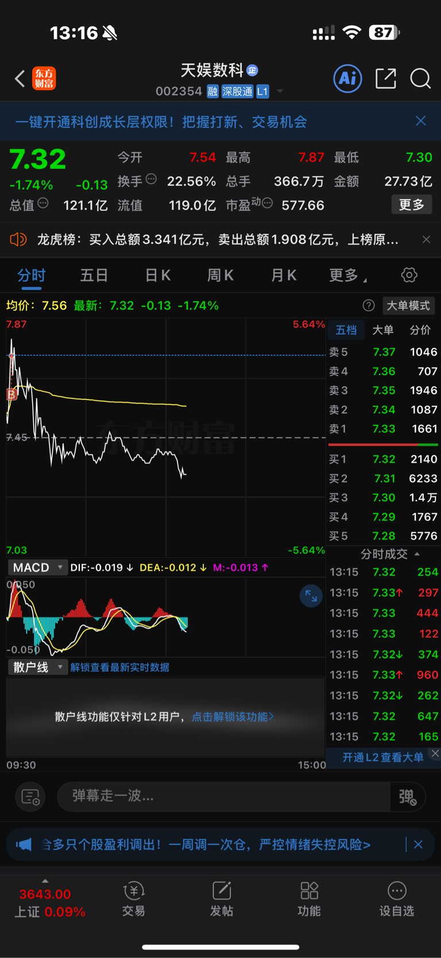Tap the 深股通 tag
The height and width of the screenshot is (958, 441).
pyautogui.click(x=237, y=91)
